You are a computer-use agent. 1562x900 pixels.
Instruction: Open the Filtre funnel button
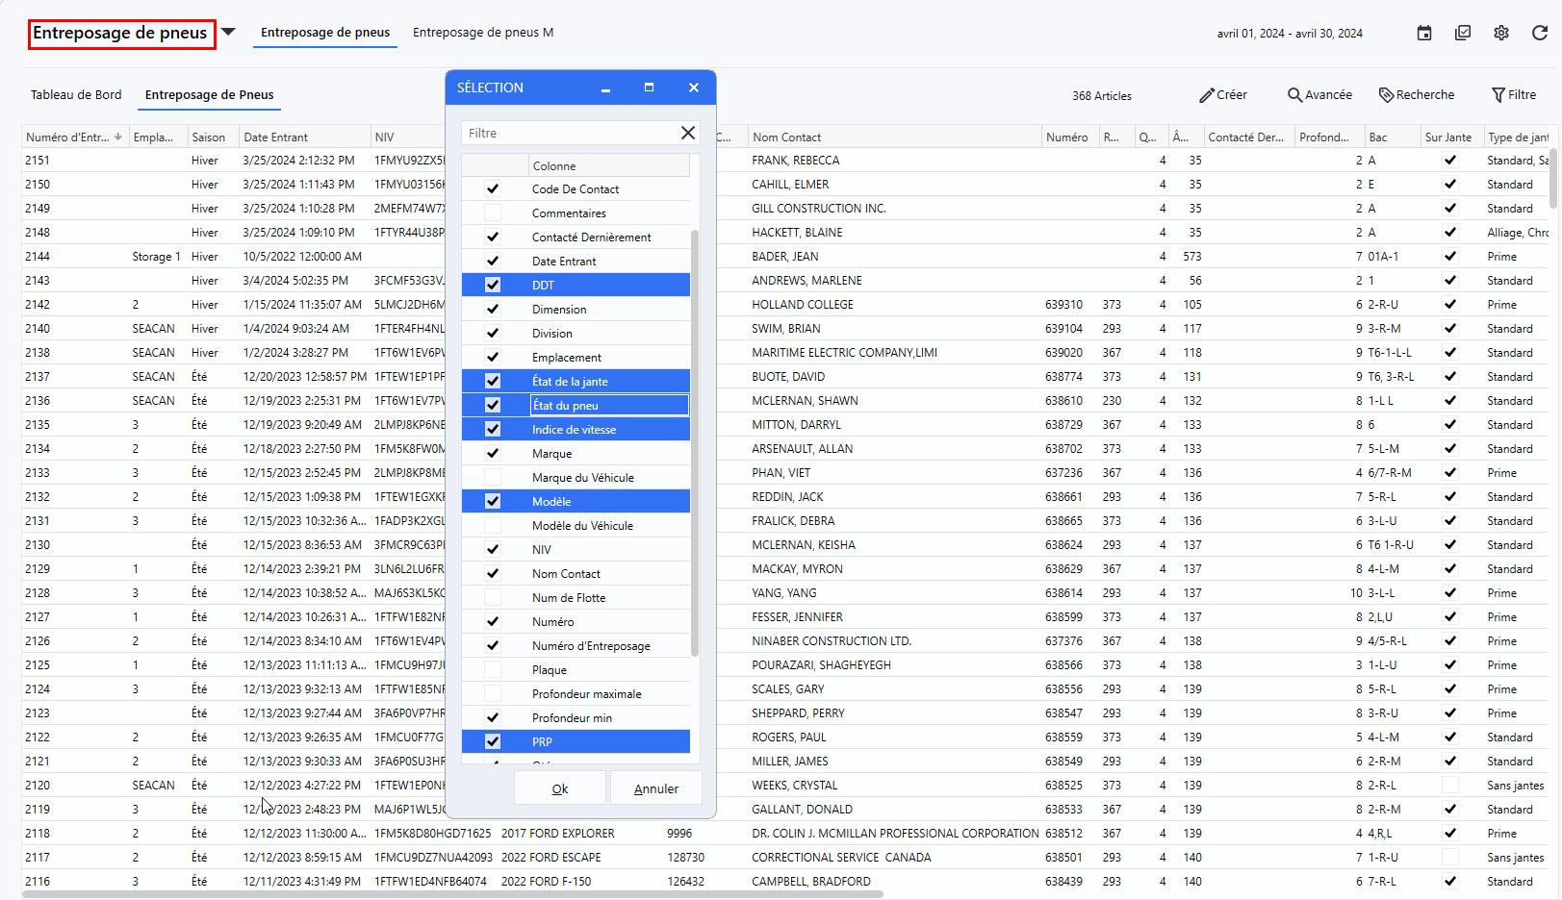coord(1514,95)
